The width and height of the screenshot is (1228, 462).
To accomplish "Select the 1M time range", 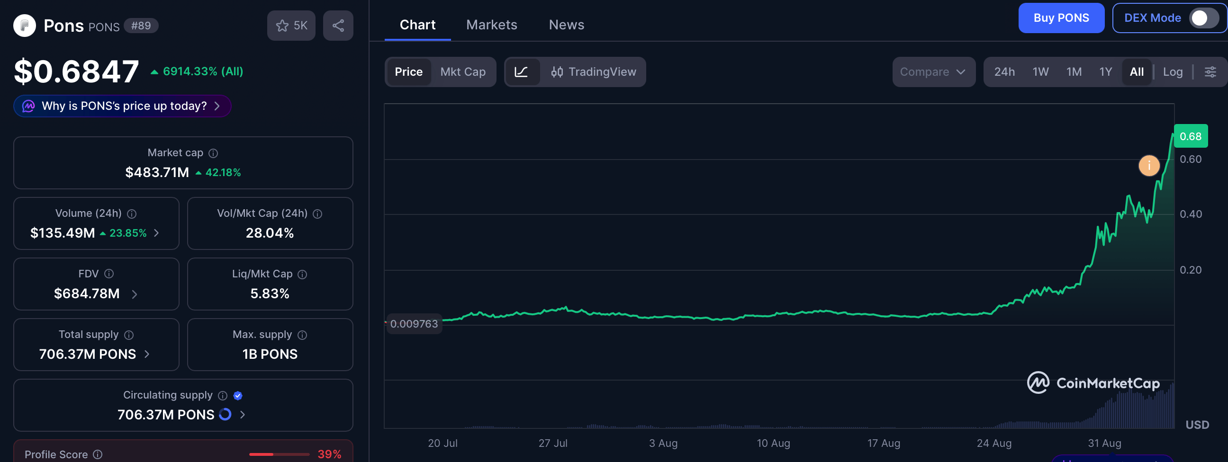I will click(x=1074, y=72).
